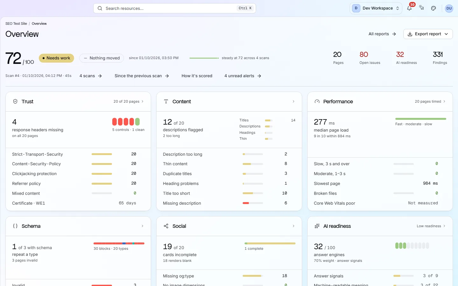Click the theme palette icon
This screenshot has height=286, width=458.
pyautogui.click(x=434, y=8)
